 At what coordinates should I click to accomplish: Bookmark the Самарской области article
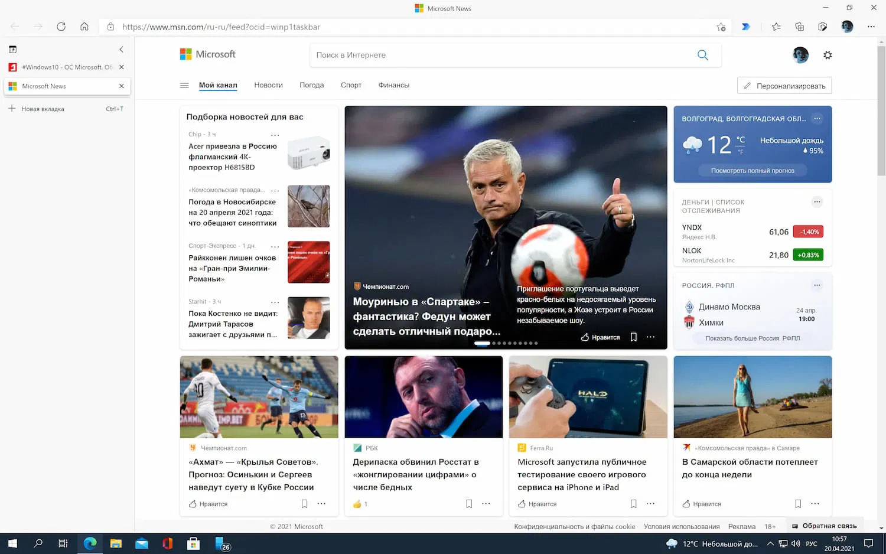pyautogui.click(x=798, y=504)
